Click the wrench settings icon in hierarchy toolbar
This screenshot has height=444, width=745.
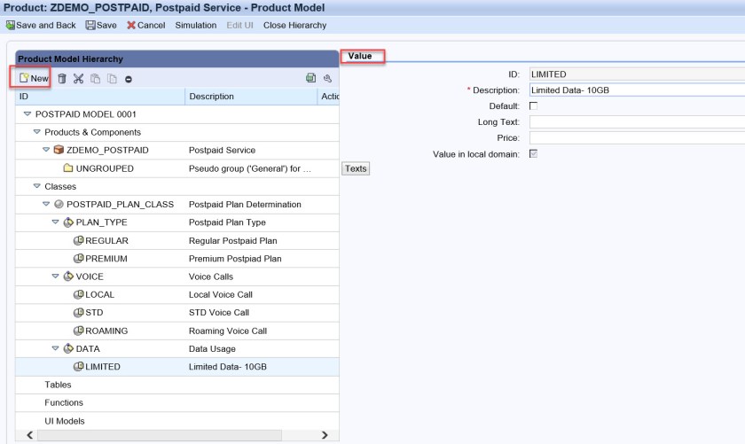point(326,79)
